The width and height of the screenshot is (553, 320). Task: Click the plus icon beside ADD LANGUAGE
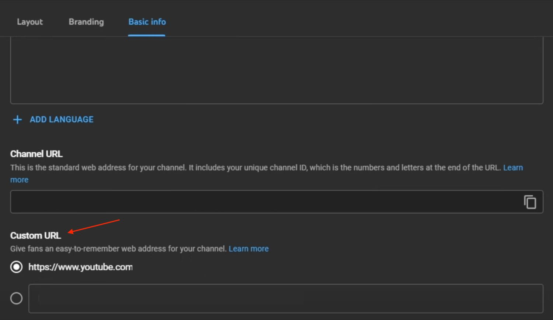pyautogui.click(x=17, y=120)
